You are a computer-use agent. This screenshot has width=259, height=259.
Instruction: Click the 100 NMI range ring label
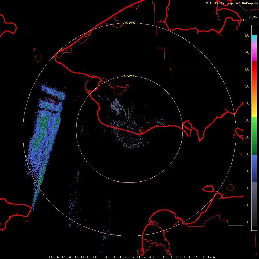point(129,23)
